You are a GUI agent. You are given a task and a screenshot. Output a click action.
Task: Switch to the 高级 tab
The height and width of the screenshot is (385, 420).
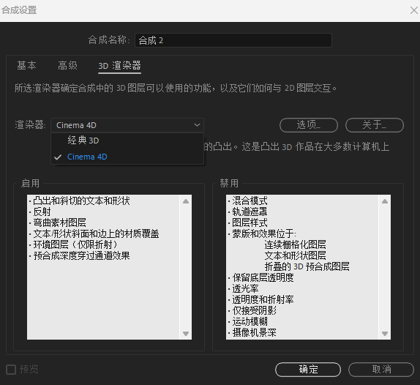coord(67,65)
